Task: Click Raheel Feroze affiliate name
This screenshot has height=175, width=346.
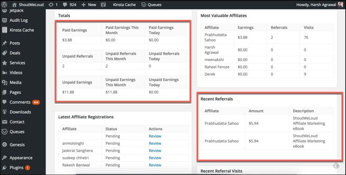Action: [217, 67]
